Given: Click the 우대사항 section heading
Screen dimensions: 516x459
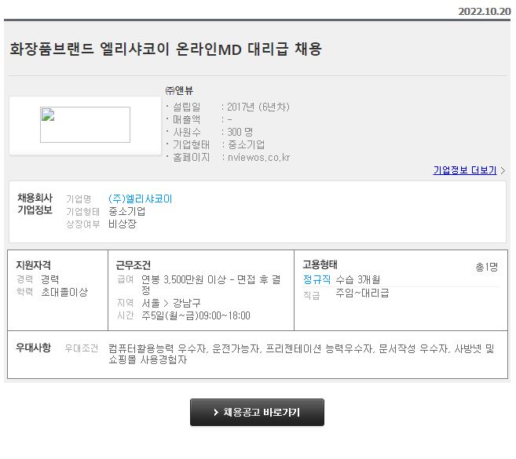Looking at the screenshot, I should [x=34, y=348].
